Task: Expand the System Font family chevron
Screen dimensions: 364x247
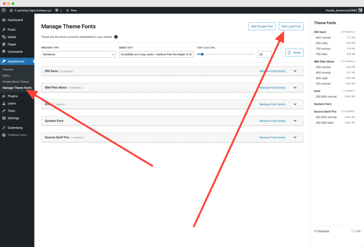Action: coord(295,121)
